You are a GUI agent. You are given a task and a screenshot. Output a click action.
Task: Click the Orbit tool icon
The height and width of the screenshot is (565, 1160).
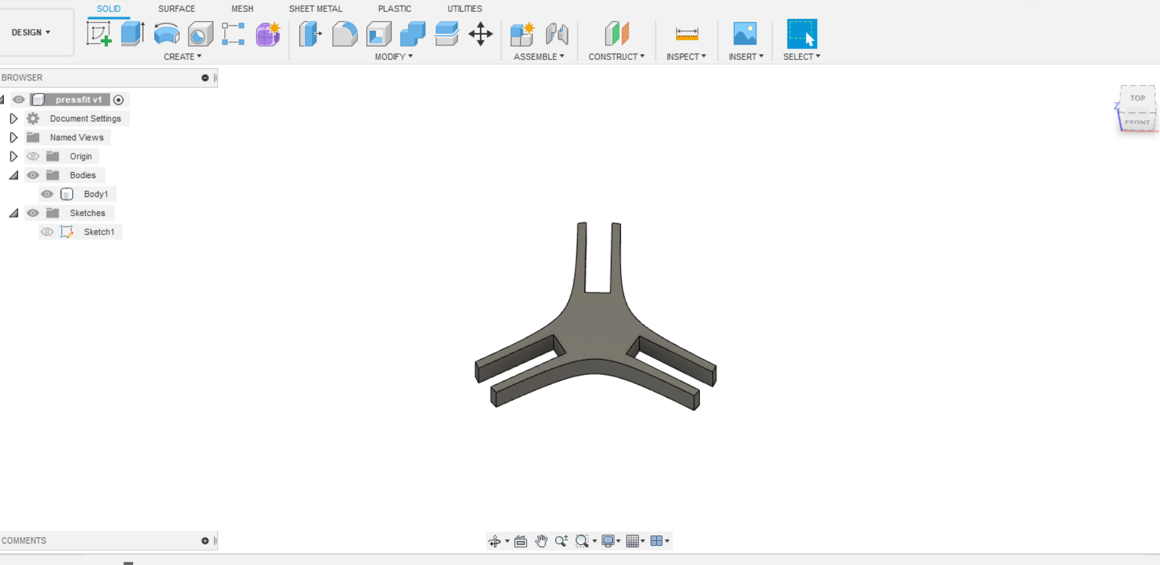tap(495, 541)
